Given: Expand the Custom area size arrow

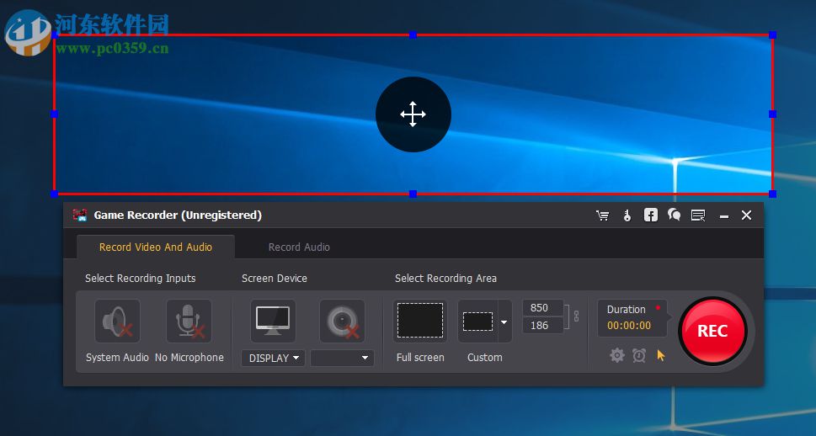Looking at the screenshot, I should 504,322.
